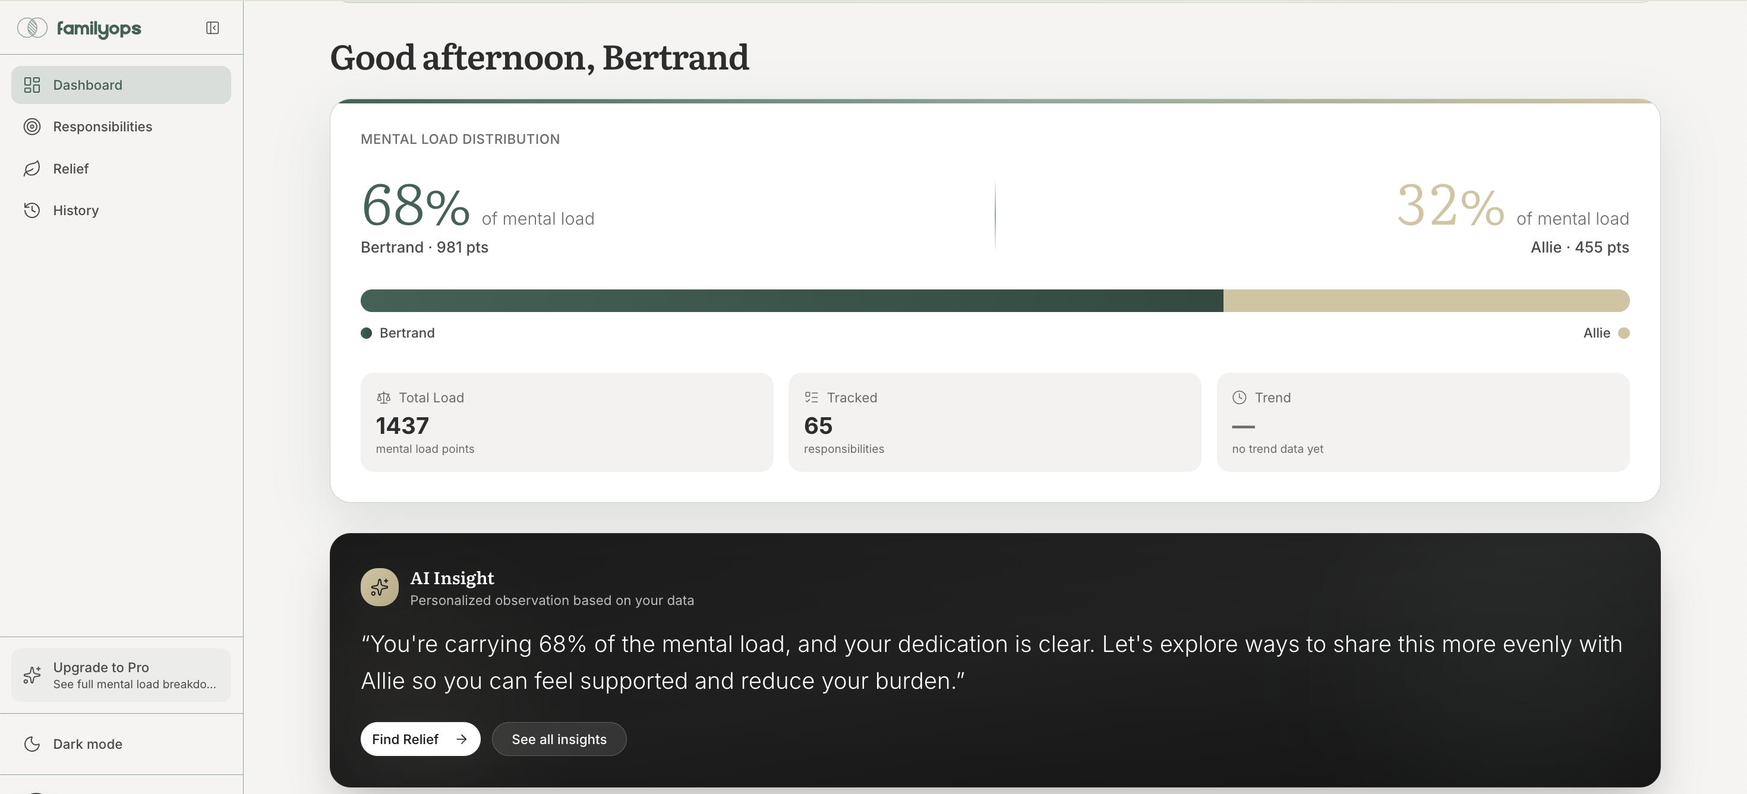Collapse the sidebar panel
This screenshot has height=794, width=1747.
tap(212, 28)
